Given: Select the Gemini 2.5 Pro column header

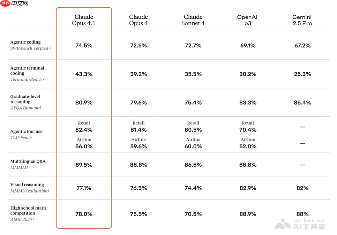Looking at the screenshot, I should [x=302, y=20].
